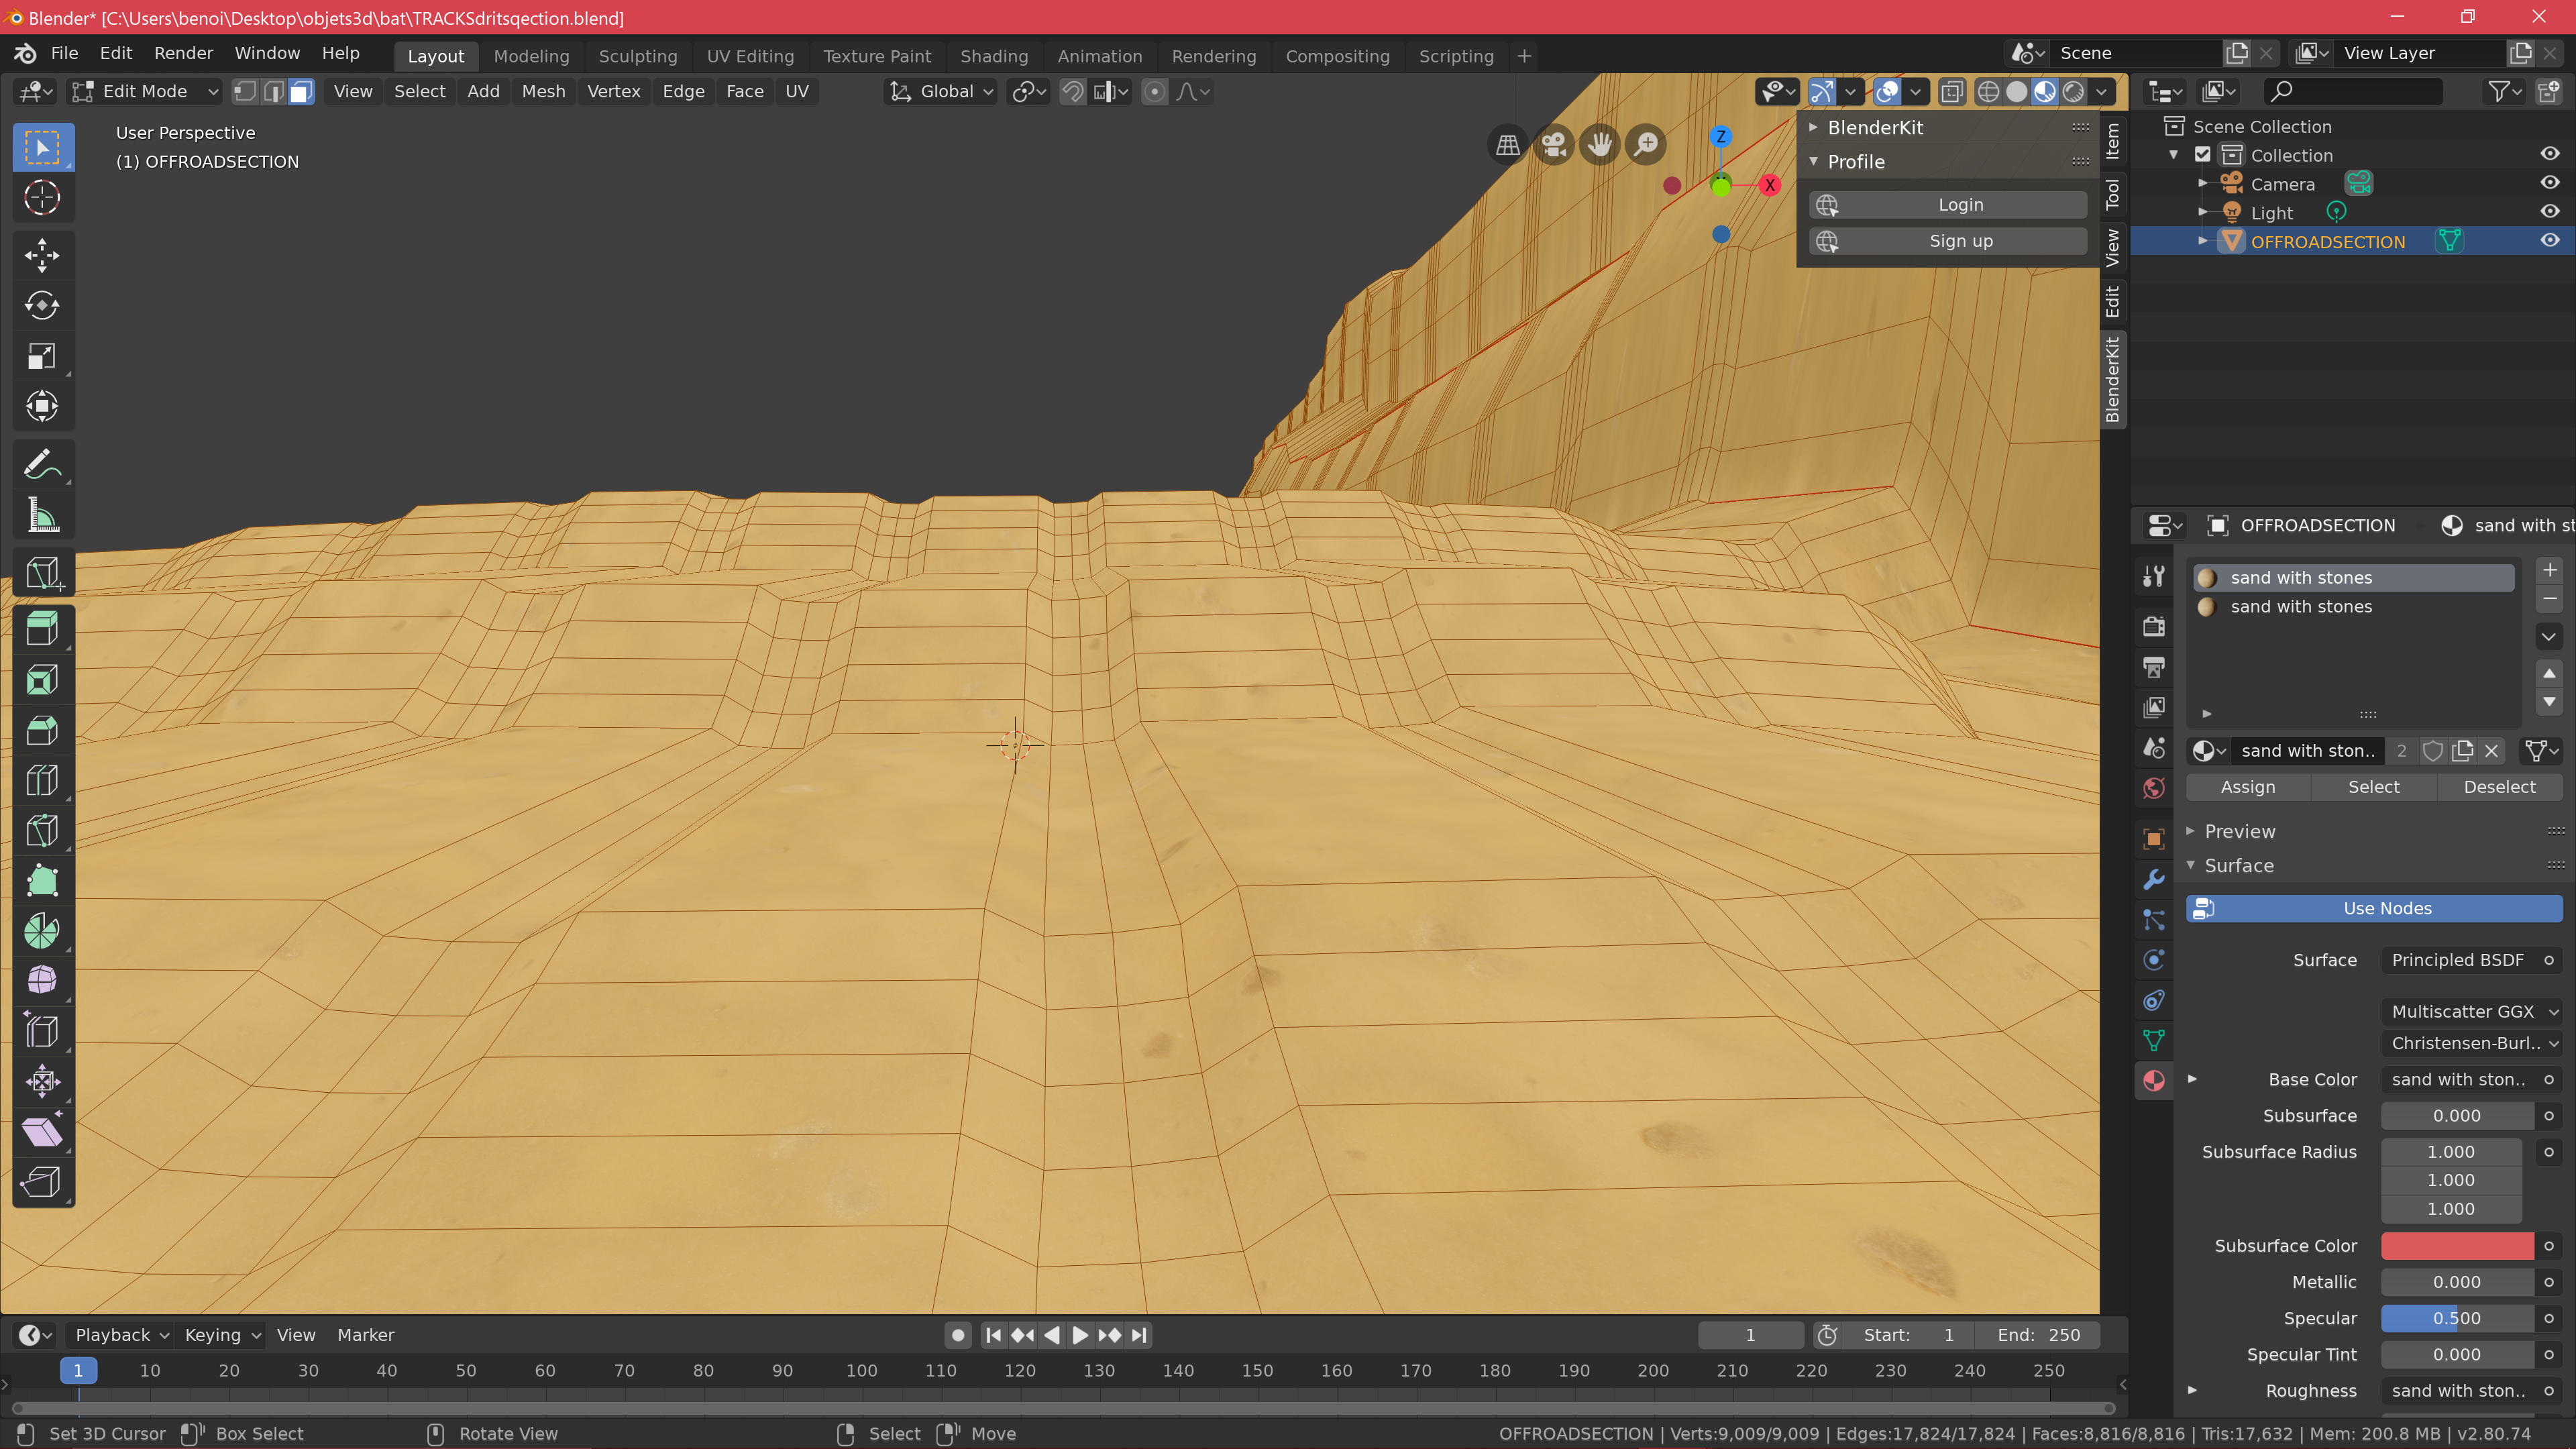
Task: Open the Global orientation dropdown
Action: click(x=941, y=91)
